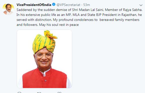
Task: Click the blue verified badge
Action: coord(54,4)
